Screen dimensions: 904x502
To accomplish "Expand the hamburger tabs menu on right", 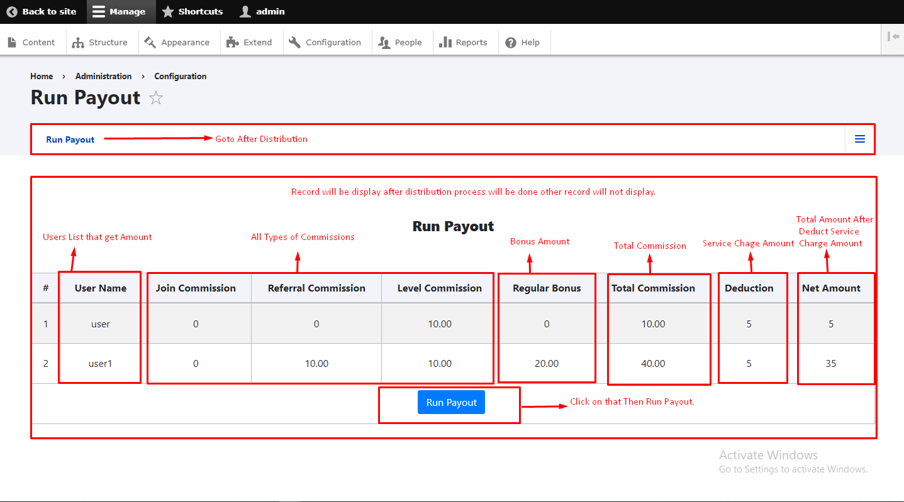I will pos(859,139).
